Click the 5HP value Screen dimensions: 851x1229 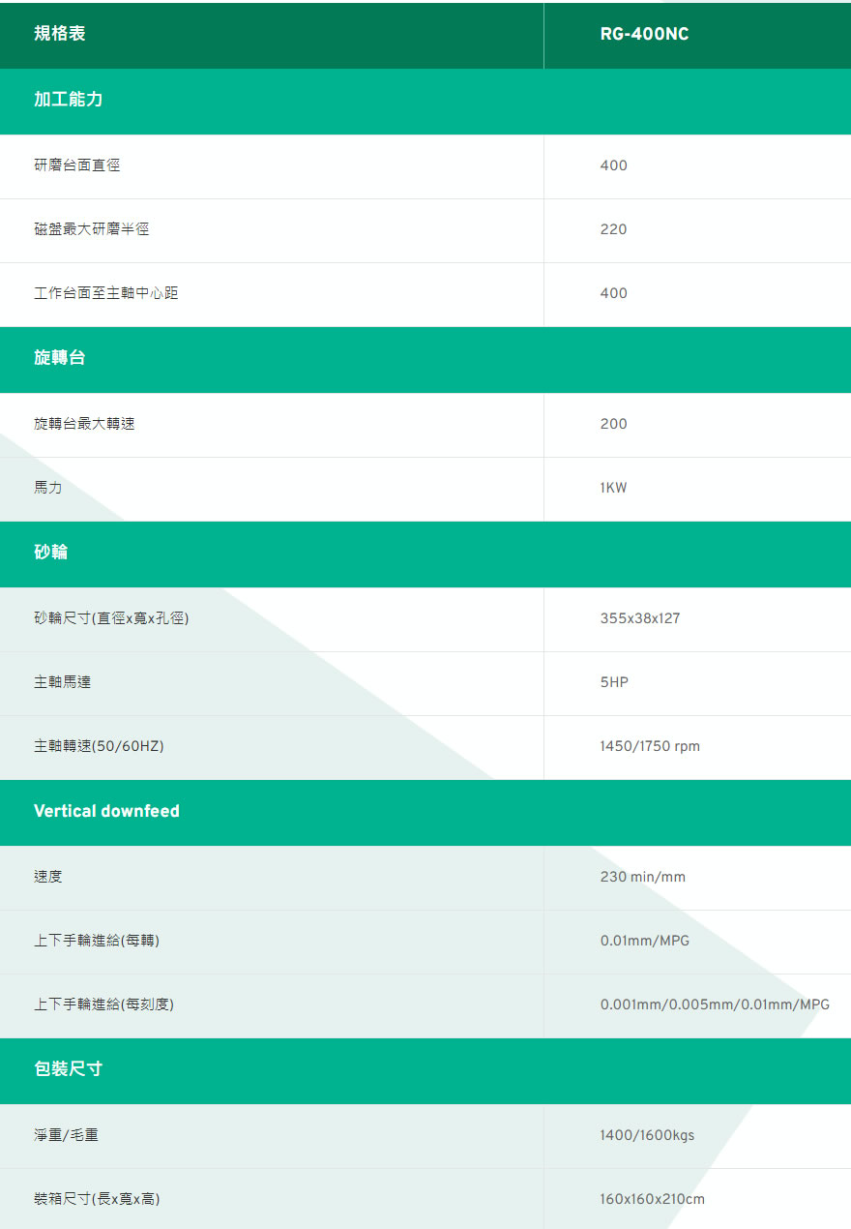[x=614, y=682]
